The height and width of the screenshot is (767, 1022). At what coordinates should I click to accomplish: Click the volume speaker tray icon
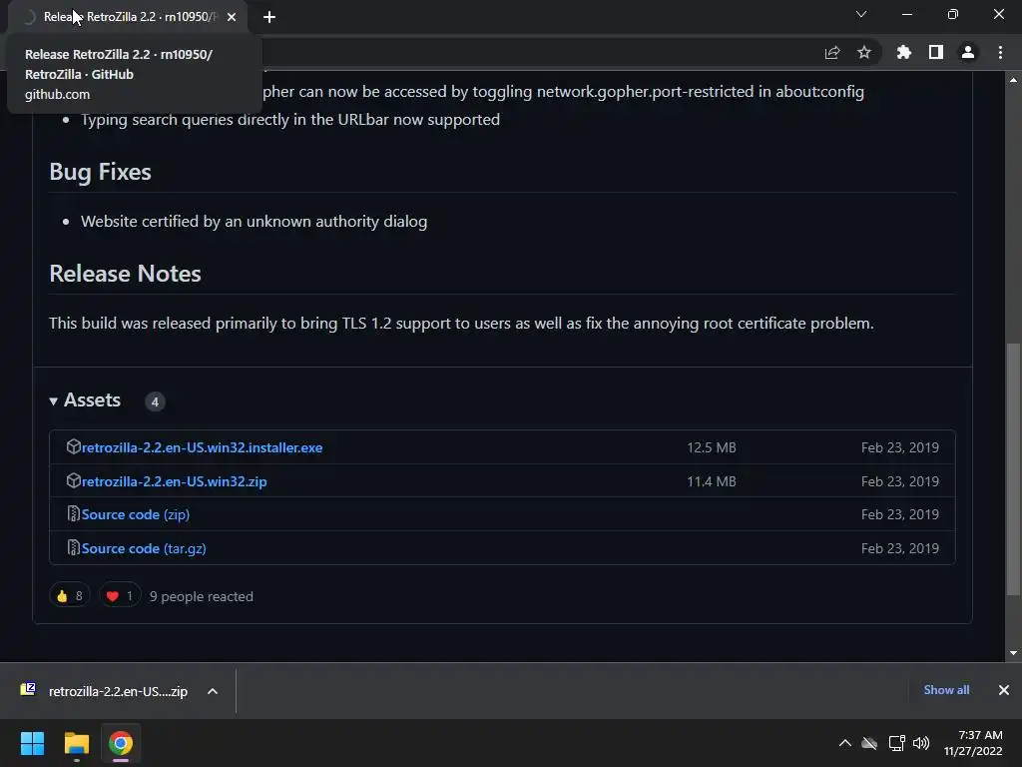coord(921,743)
